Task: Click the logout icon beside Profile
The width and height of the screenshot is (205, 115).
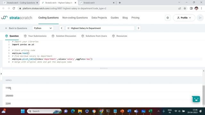Action: (x=200, y=18)
